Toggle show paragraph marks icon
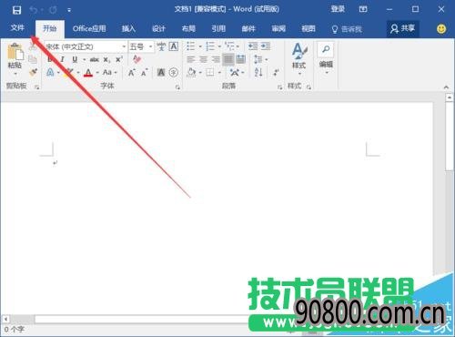This screenshot has height=337, width=455. (x=276, y=72)
